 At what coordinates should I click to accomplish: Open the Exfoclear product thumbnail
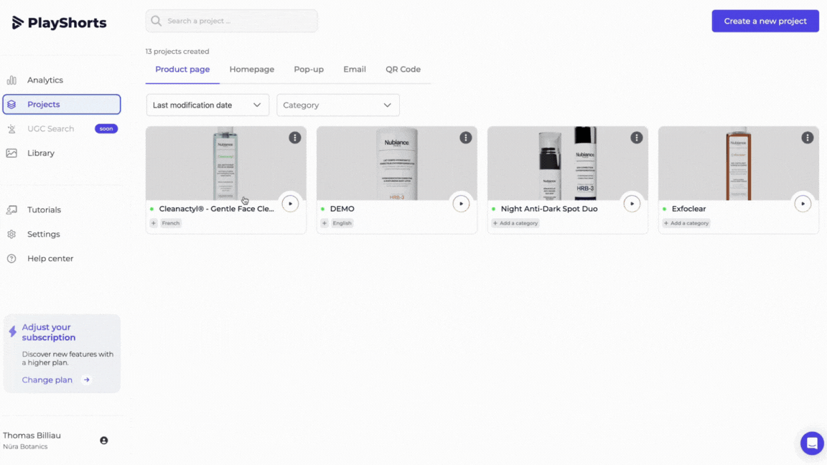pyautogui.click(x=739, y=164)
